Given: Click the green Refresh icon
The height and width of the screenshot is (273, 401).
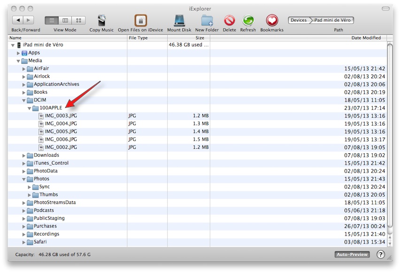Looking at the screenshot, I should (248, 21).
